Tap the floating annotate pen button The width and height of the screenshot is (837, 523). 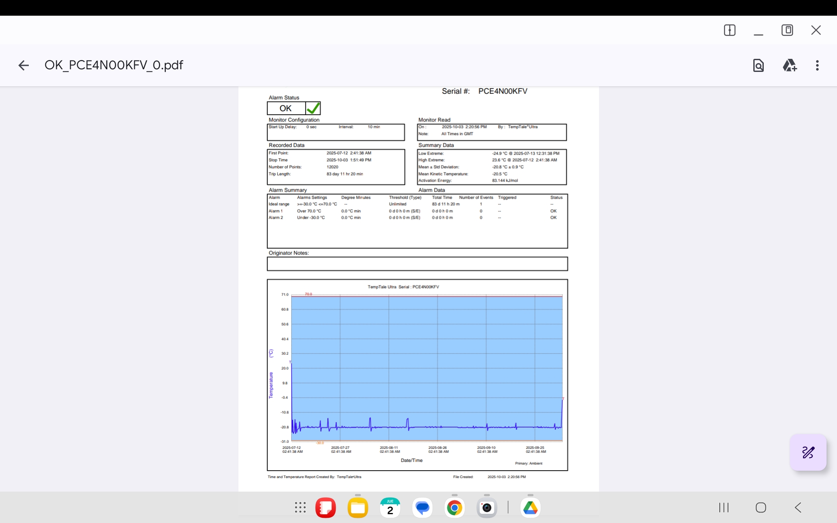[x=808, y=452]
